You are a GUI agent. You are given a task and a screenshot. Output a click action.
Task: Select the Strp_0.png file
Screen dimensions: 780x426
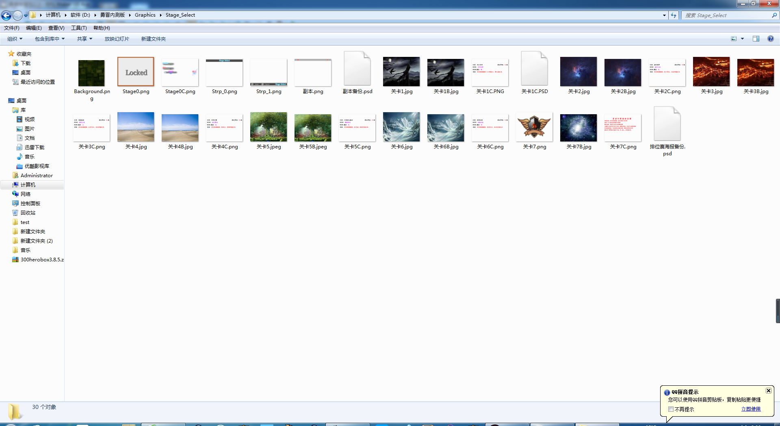pyautogui.click(x=224, y=73)
